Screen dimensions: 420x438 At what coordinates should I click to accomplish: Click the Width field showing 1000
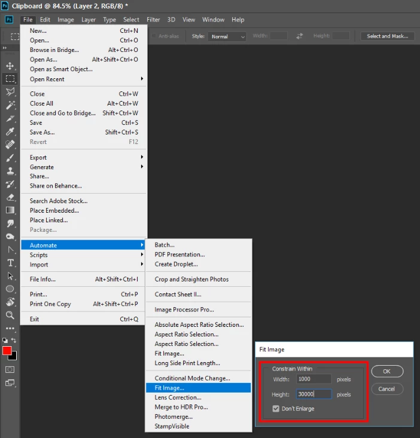(314, 379)
